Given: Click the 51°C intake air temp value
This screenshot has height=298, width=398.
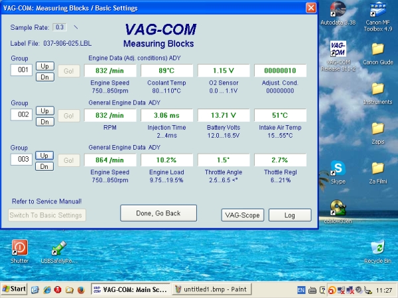Looking at the screenshot, I should [x=280, y=115].
